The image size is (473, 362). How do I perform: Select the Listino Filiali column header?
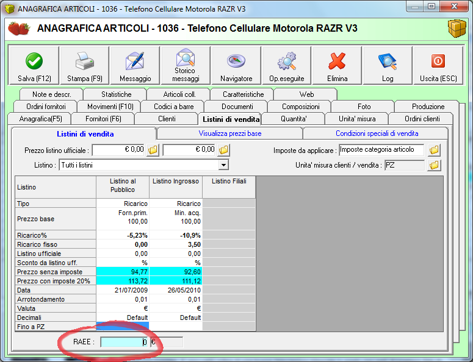pos(229,187)
